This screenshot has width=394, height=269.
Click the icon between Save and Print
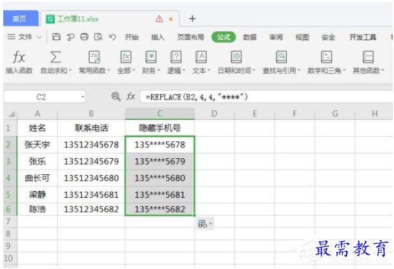click(70, 37)
